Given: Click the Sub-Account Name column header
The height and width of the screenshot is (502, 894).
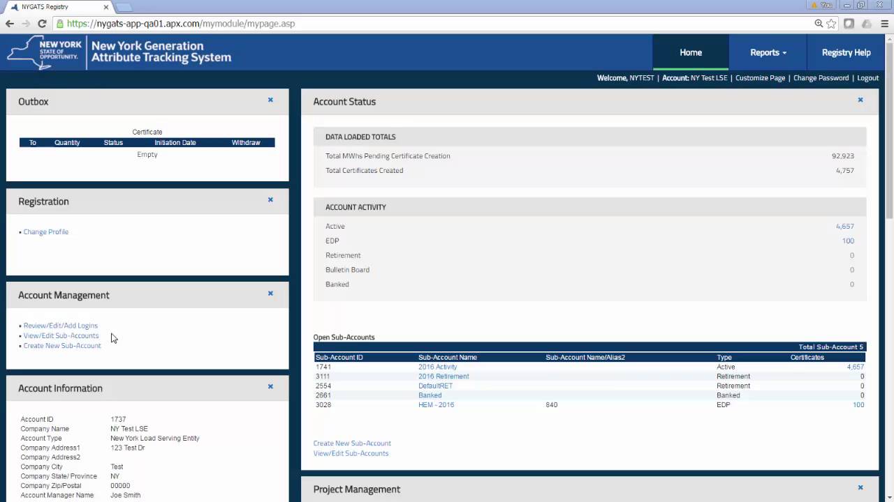Looking at the screenshot, I should pos(447,357).
